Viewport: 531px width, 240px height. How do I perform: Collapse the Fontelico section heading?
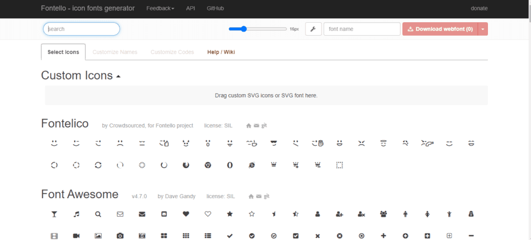[65, 124]
